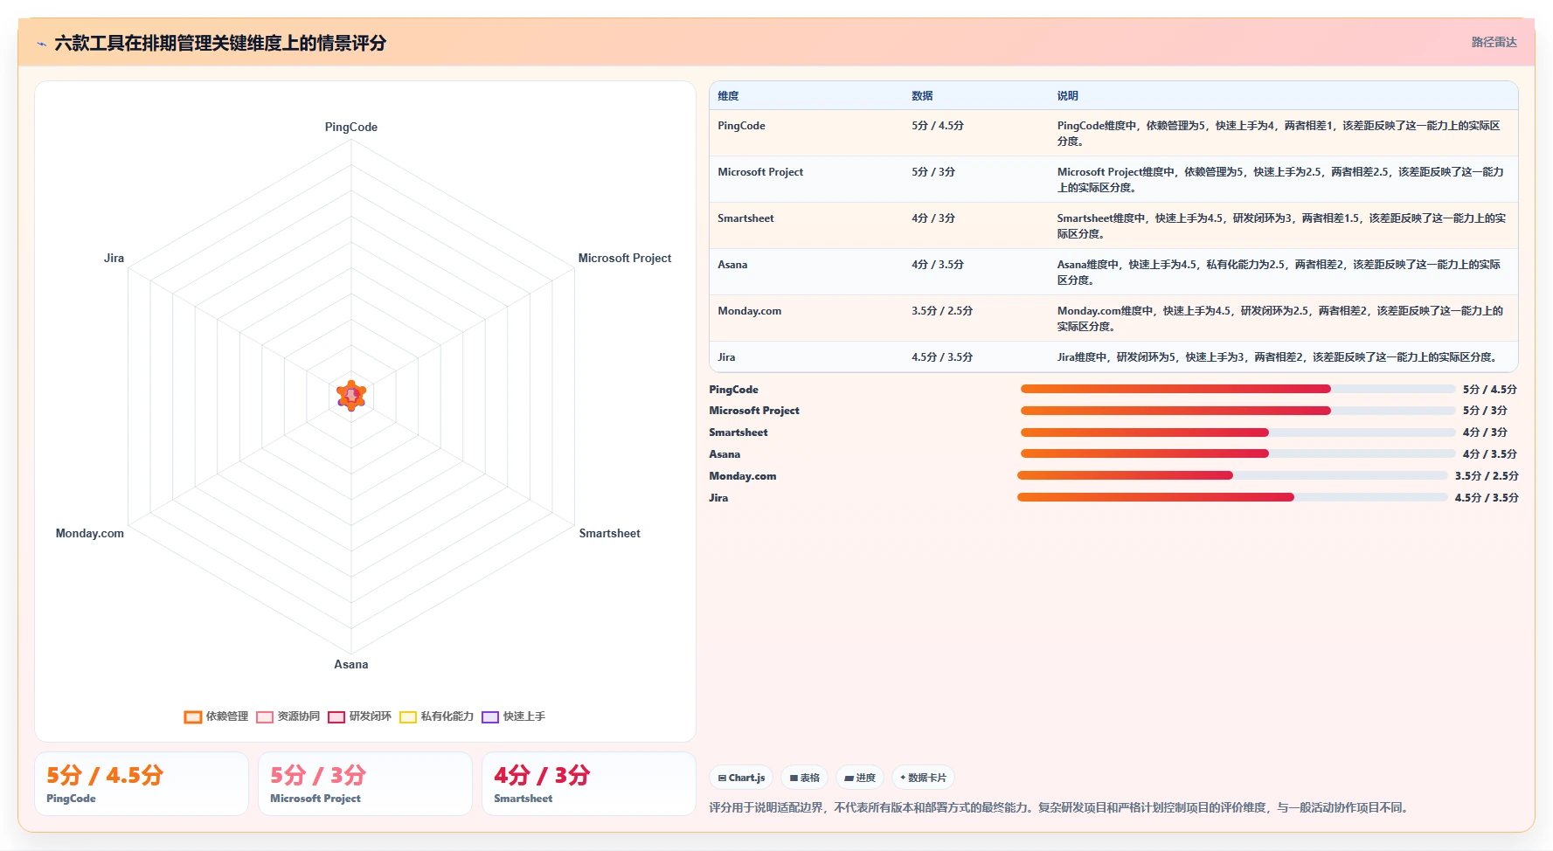Click the Monday.com axis label on the radar chart
Viewport: 1553px width, 851px height.
[x=90, y=533]
